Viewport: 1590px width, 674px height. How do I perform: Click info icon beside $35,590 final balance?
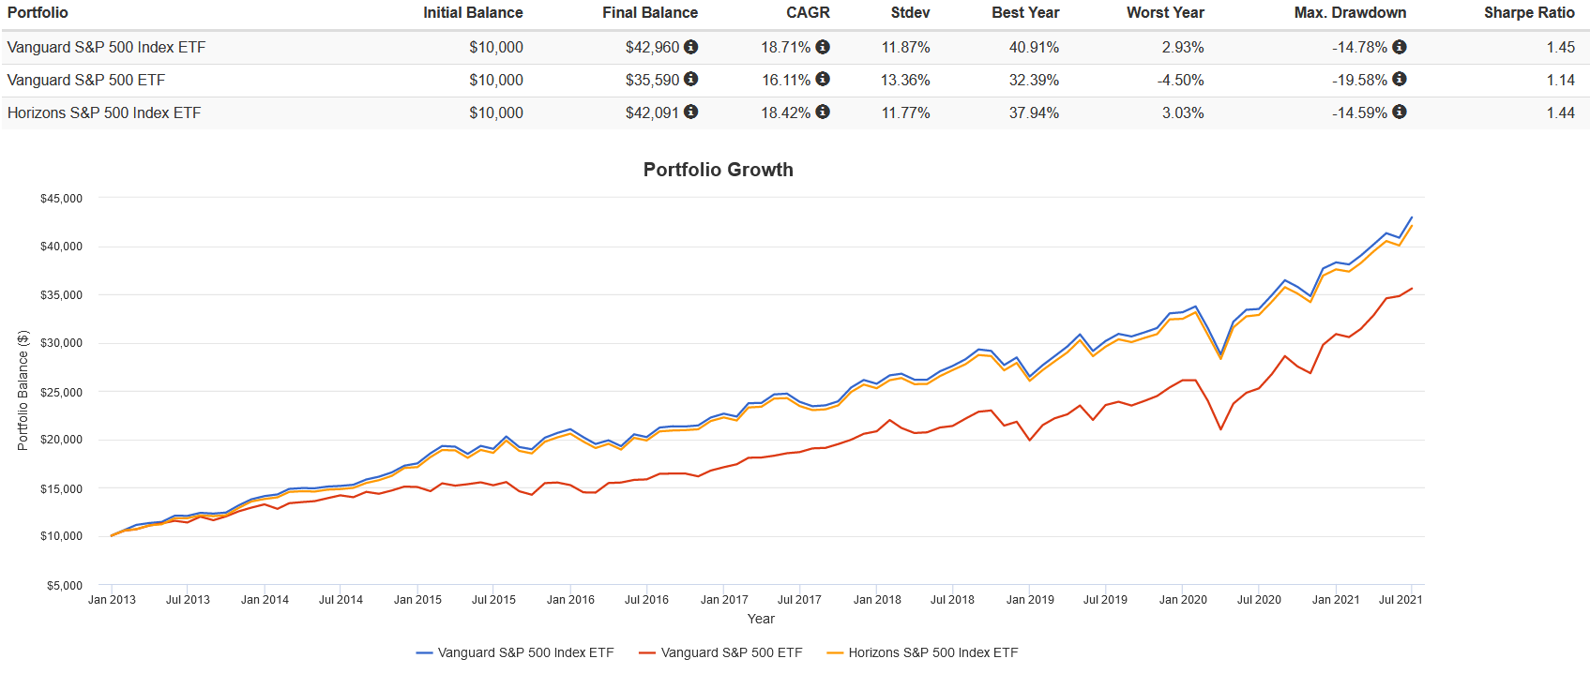(691, 80)
